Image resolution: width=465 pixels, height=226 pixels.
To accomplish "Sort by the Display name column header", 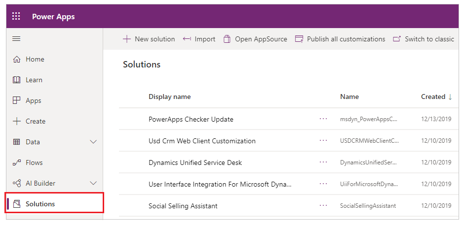I will pos(170,97).
